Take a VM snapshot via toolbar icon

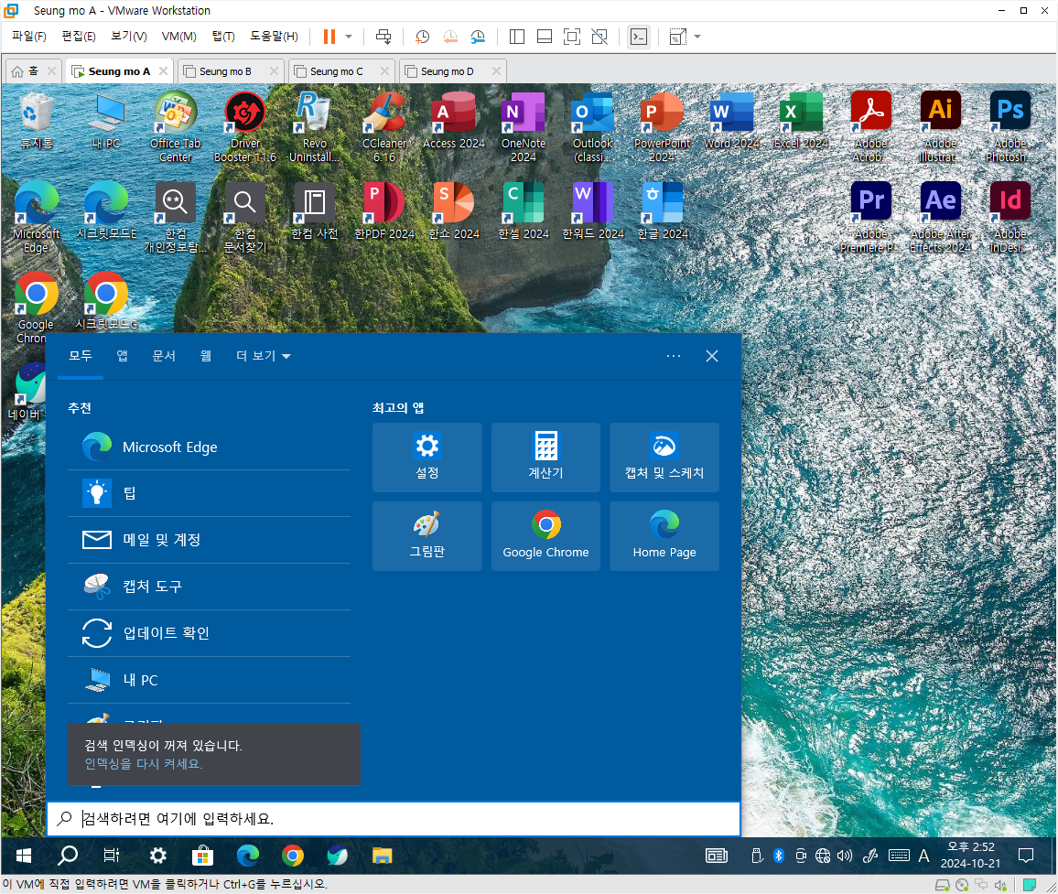[423, 37]
